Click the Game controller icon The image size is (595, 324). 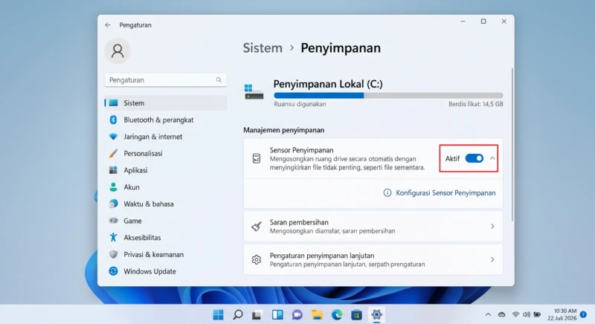(113, 221)
